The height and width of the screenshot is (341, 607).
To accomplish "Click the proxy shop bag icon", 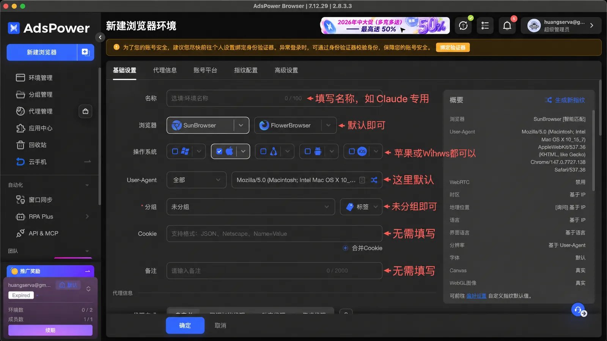I will (85, 111).
